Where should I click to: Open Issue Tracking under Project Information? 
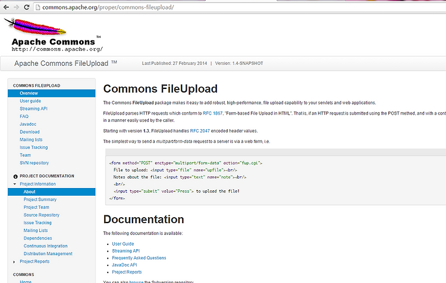click(x=37, y=223)
